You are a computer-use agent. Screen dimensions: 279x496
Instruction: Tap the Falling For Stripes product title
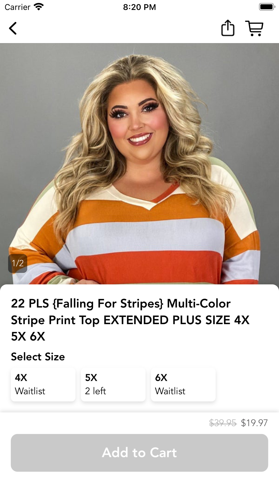tap(130, 320)
